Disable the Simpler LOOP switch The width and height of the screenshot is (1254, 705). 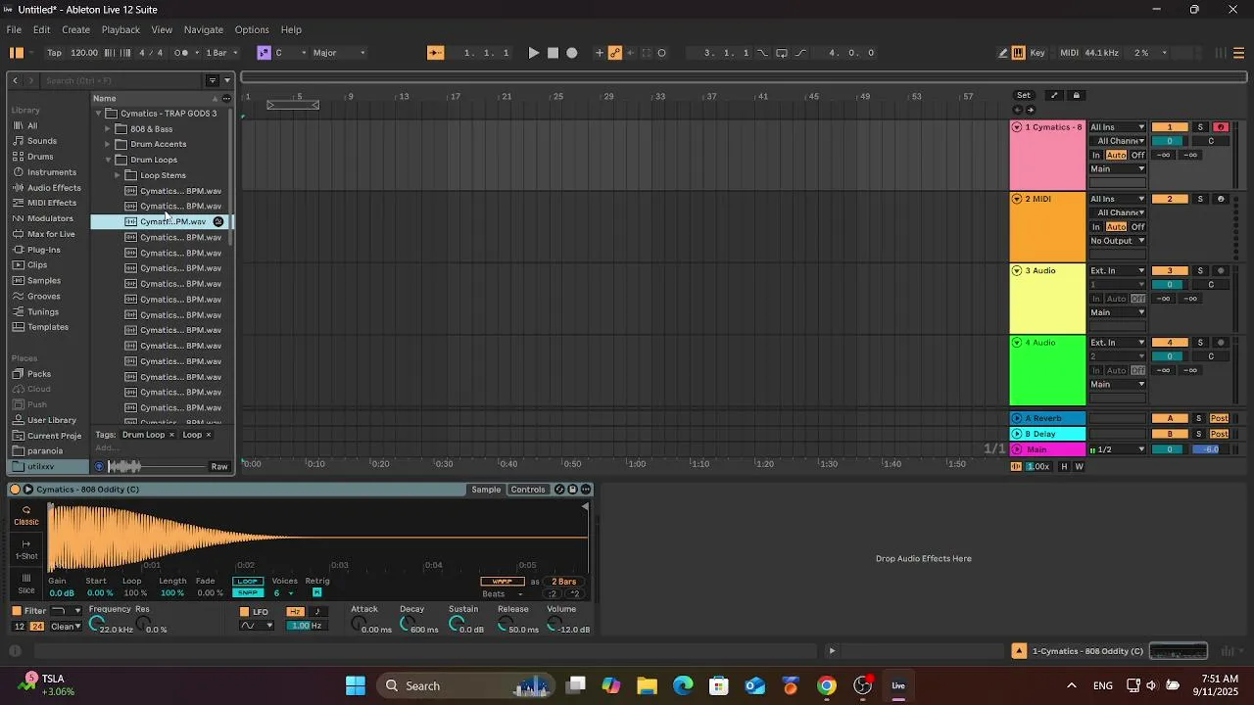coord(248,582)
